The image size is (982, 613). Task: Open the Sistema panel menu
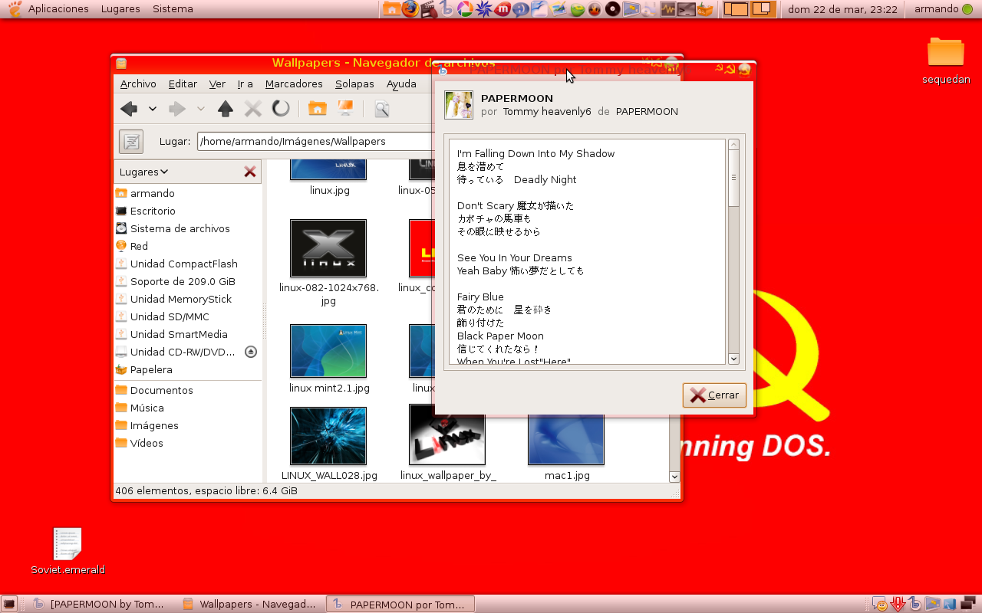coord(173,9)
